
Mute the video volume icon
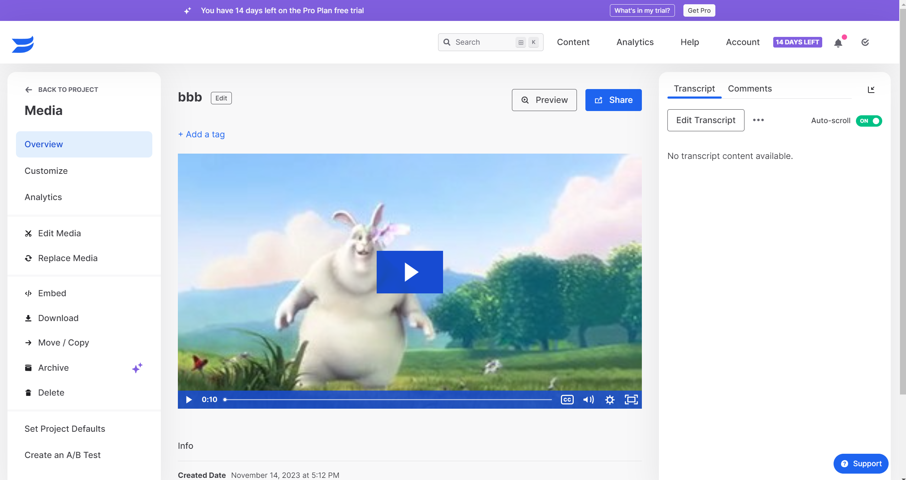click(x=589, y=400)
